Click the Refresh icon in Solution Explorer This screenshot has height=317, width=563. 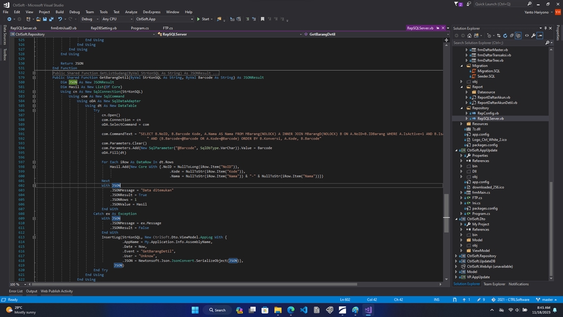click(505, 36)
